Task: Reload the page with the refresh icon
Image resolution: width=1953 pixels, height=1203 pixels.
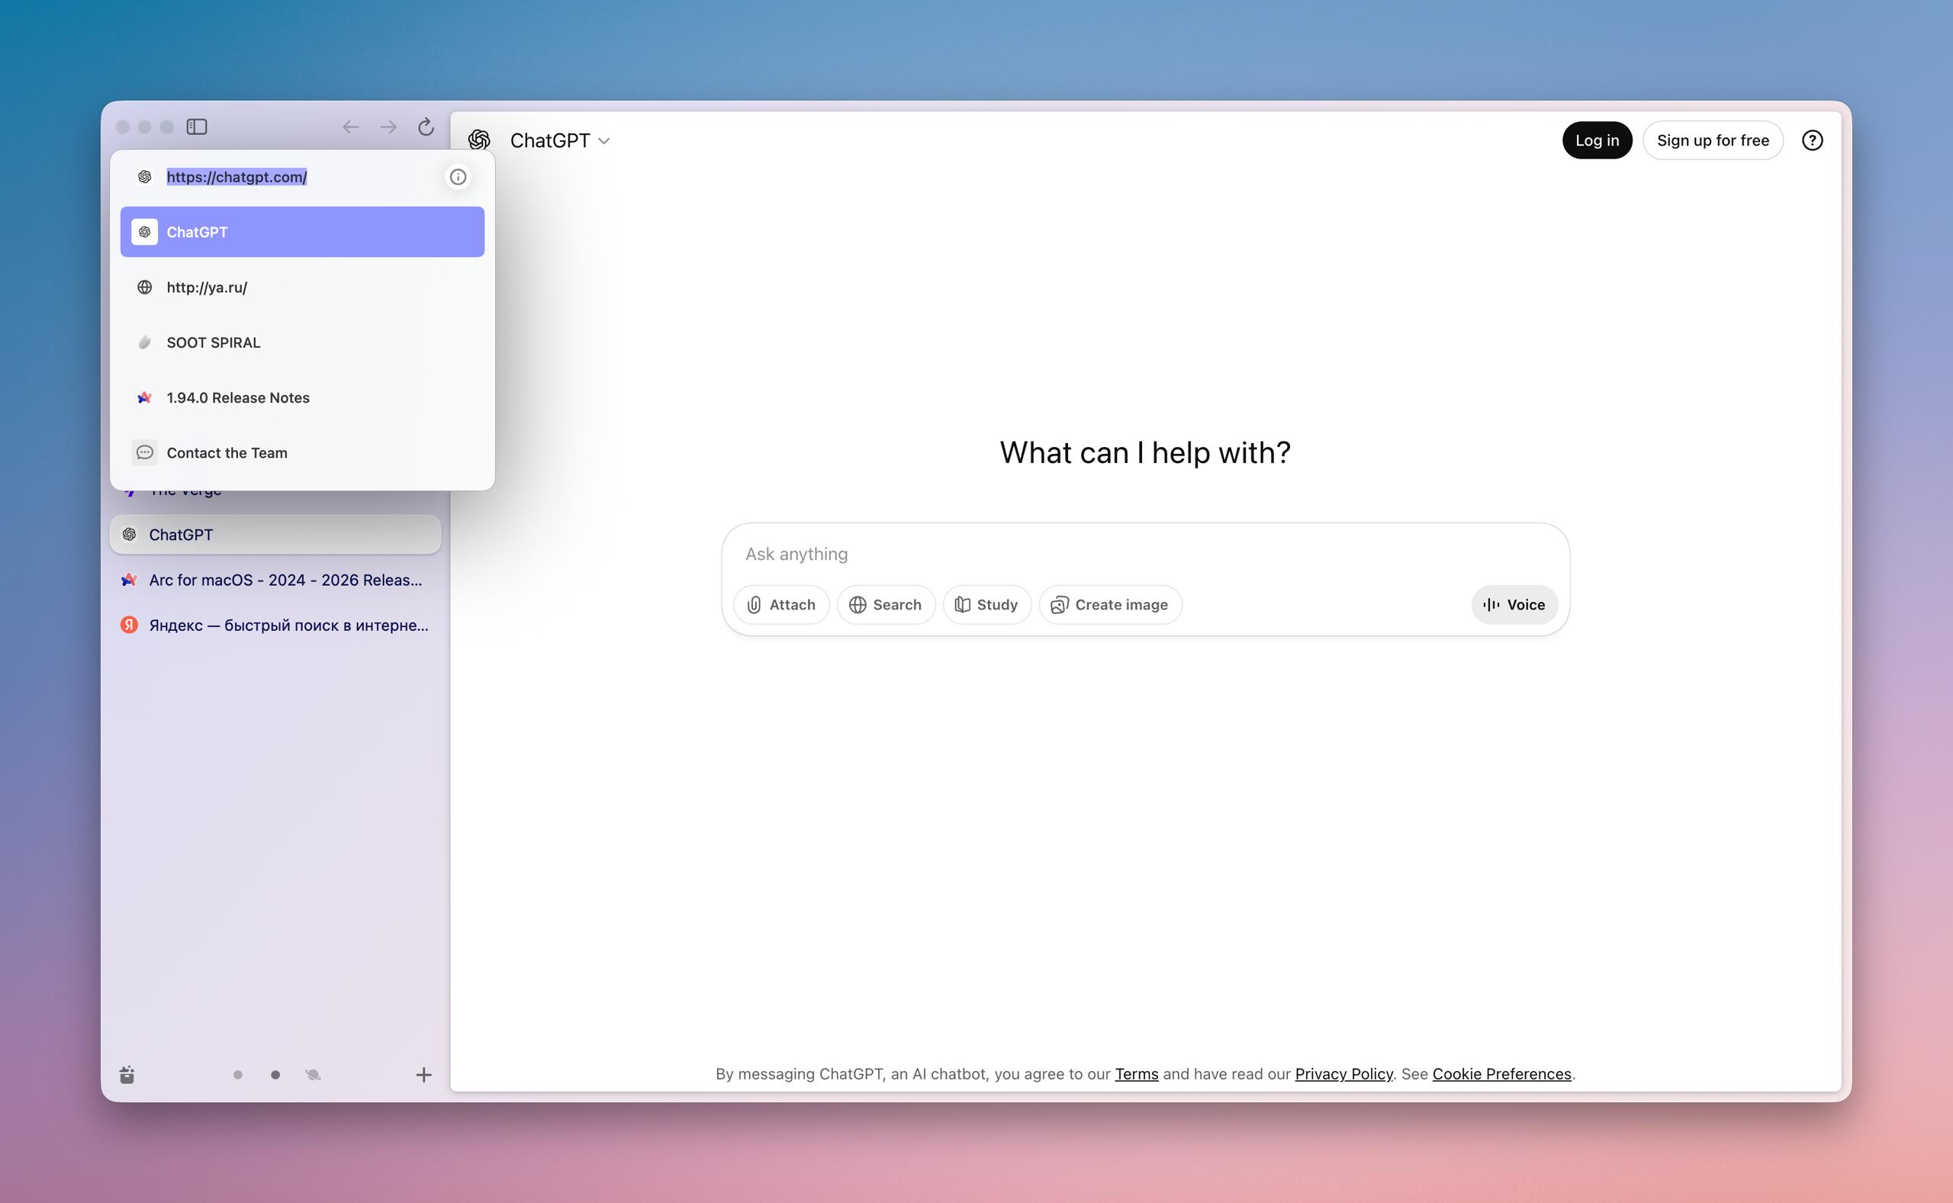Action: [x=426, y=127]
